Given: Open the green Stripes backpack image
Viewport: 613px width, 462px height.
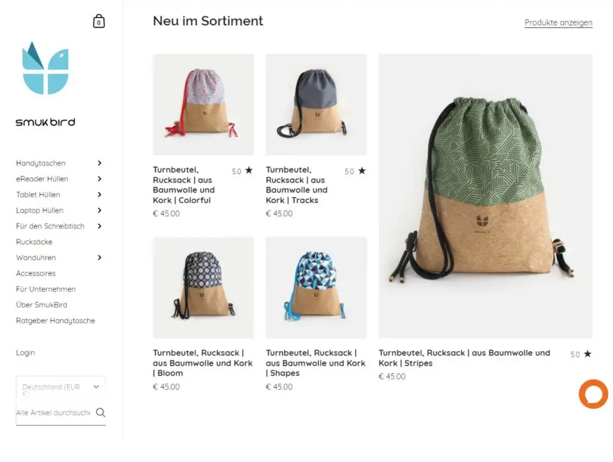Looking at the screenshot, I should pyautogui.click(x=485, y=196).
